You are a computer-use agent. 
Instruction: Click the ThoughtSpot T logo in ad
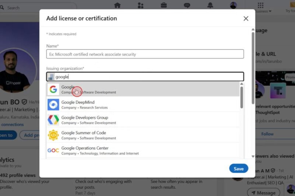[x=278, y=91]
